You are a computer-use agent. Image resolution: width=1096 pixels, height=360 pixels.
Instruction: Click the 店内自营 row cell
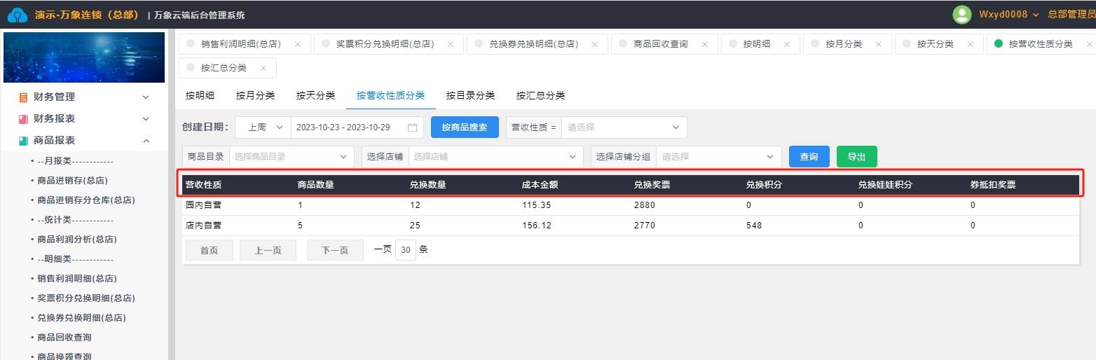point(203,226)
